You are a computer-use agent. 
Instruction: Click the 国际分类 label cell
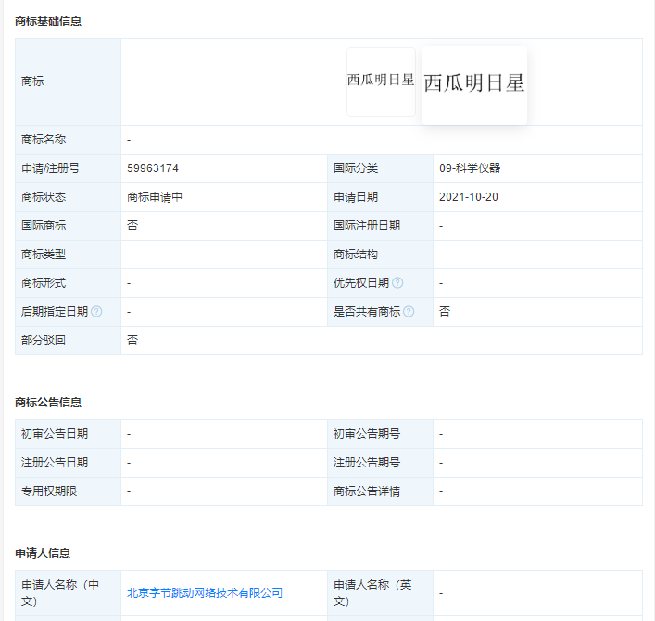[x=380, y=168]
